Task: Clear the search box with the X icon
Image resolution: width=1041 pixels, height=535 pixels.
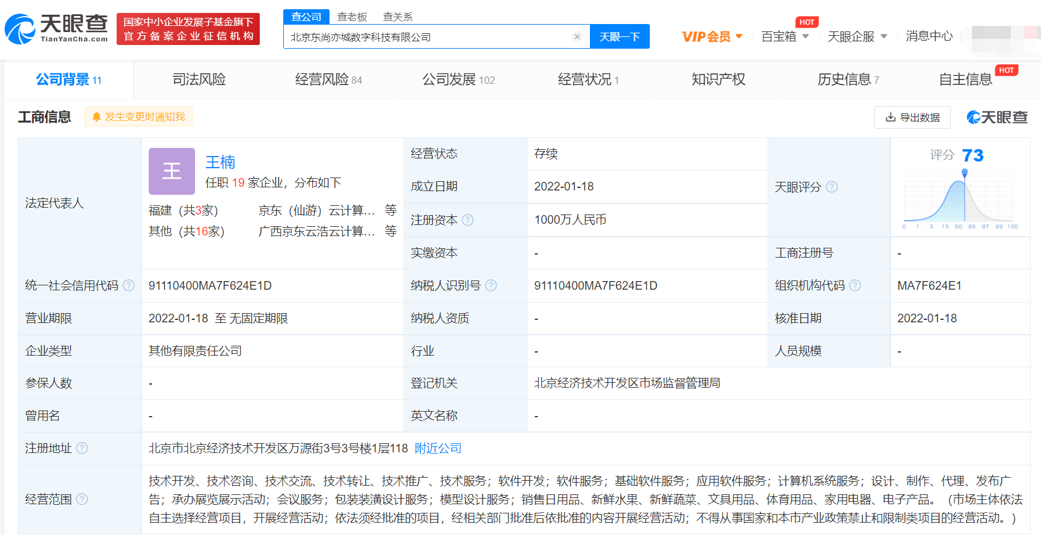Action: (x=577, y=37)
